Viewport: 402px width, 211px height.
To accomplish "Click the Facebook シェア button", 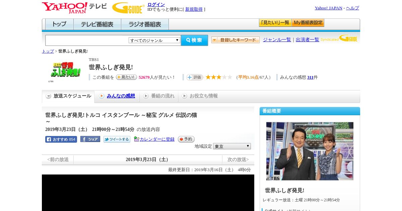I will [x=90, y=139].
